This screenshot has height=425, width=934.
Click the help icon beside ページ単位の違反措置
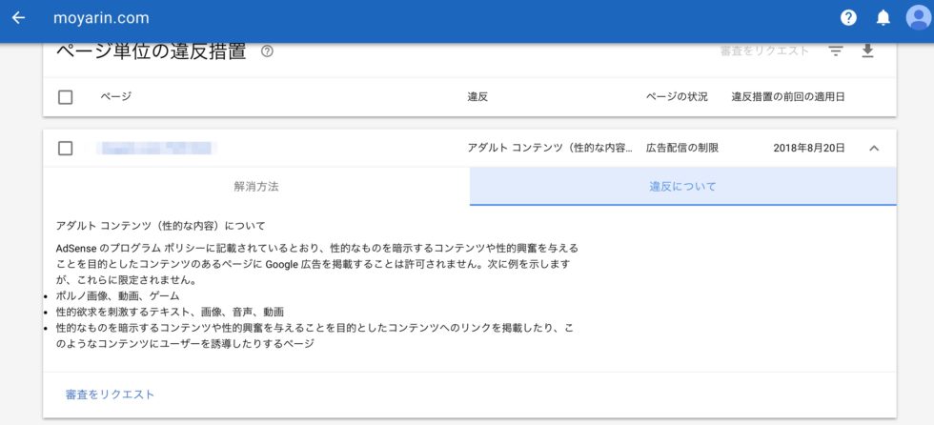tap(267, 51)
